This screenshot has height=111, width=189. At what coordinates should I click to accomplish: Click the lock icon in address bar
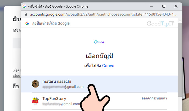coord(26,14)
